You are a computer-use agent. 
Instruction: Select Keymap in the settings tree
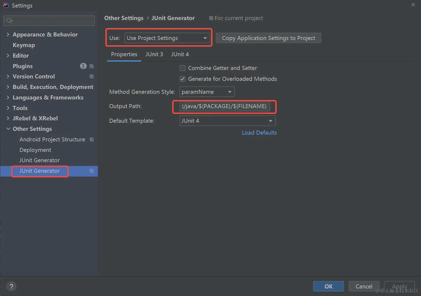point(24,45)
